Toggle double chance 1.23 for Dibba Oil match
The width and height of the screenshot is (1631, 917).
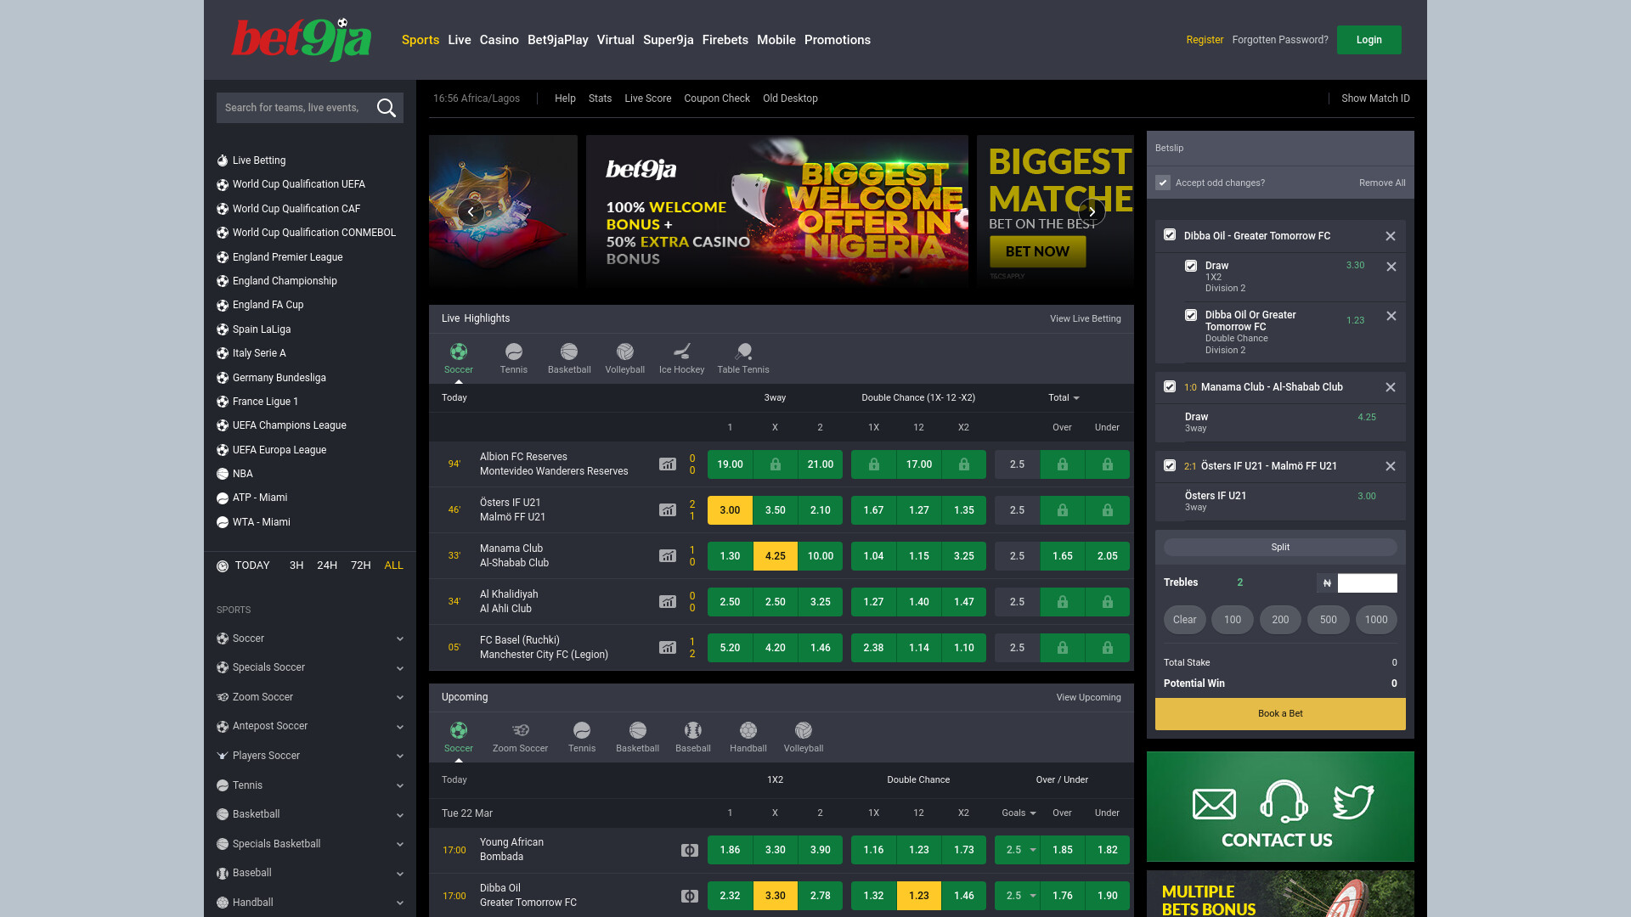point(918,896)
